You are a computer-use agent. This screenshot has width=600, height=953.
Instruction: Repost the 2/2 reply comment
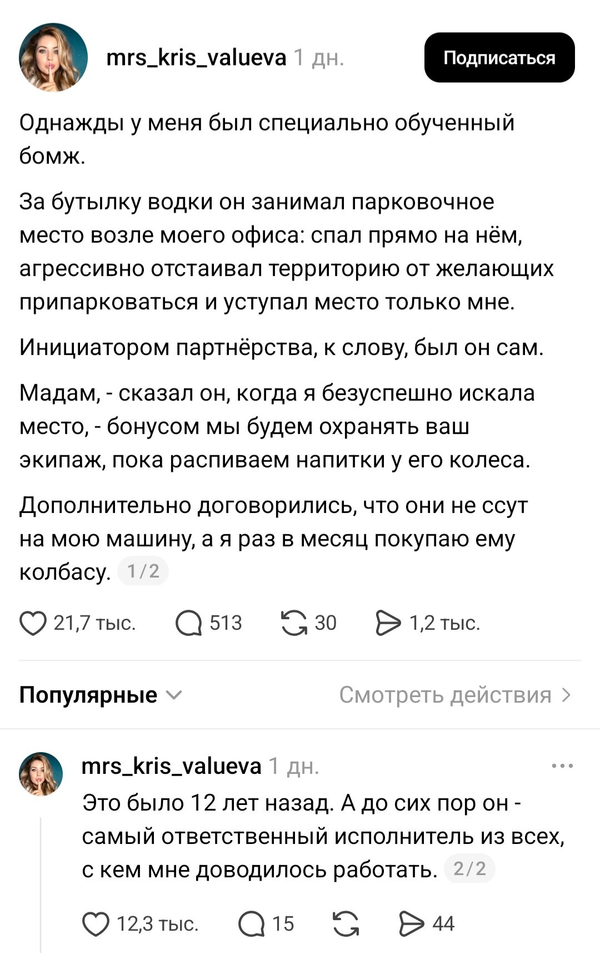346,924
